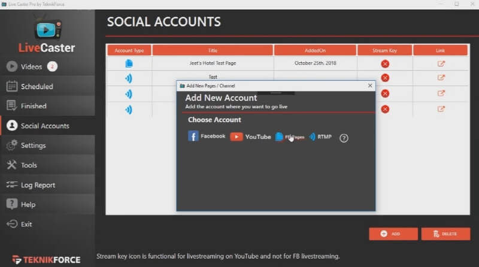Screen dimensions: 479x267
Task: Select the 'Test' title cell
Action: pyautogui.click(x=213, y=76)
